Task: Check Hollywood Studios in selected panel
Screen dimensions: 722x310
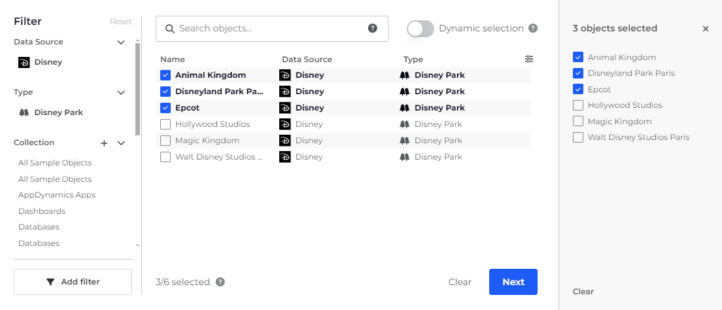Action: point(578,105)
